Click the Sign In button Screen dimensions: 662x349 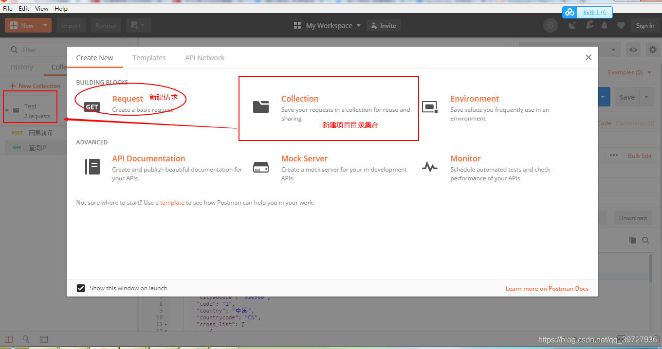645,25
